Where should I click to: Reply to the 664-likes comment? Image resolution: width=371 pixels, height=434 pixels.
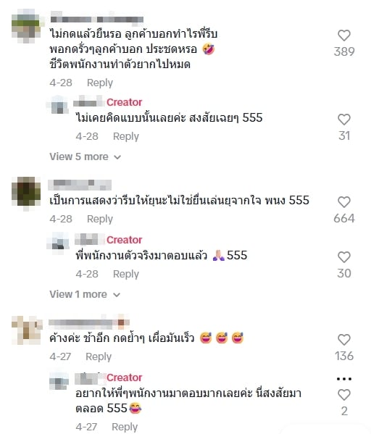click(x=100, y=219)
